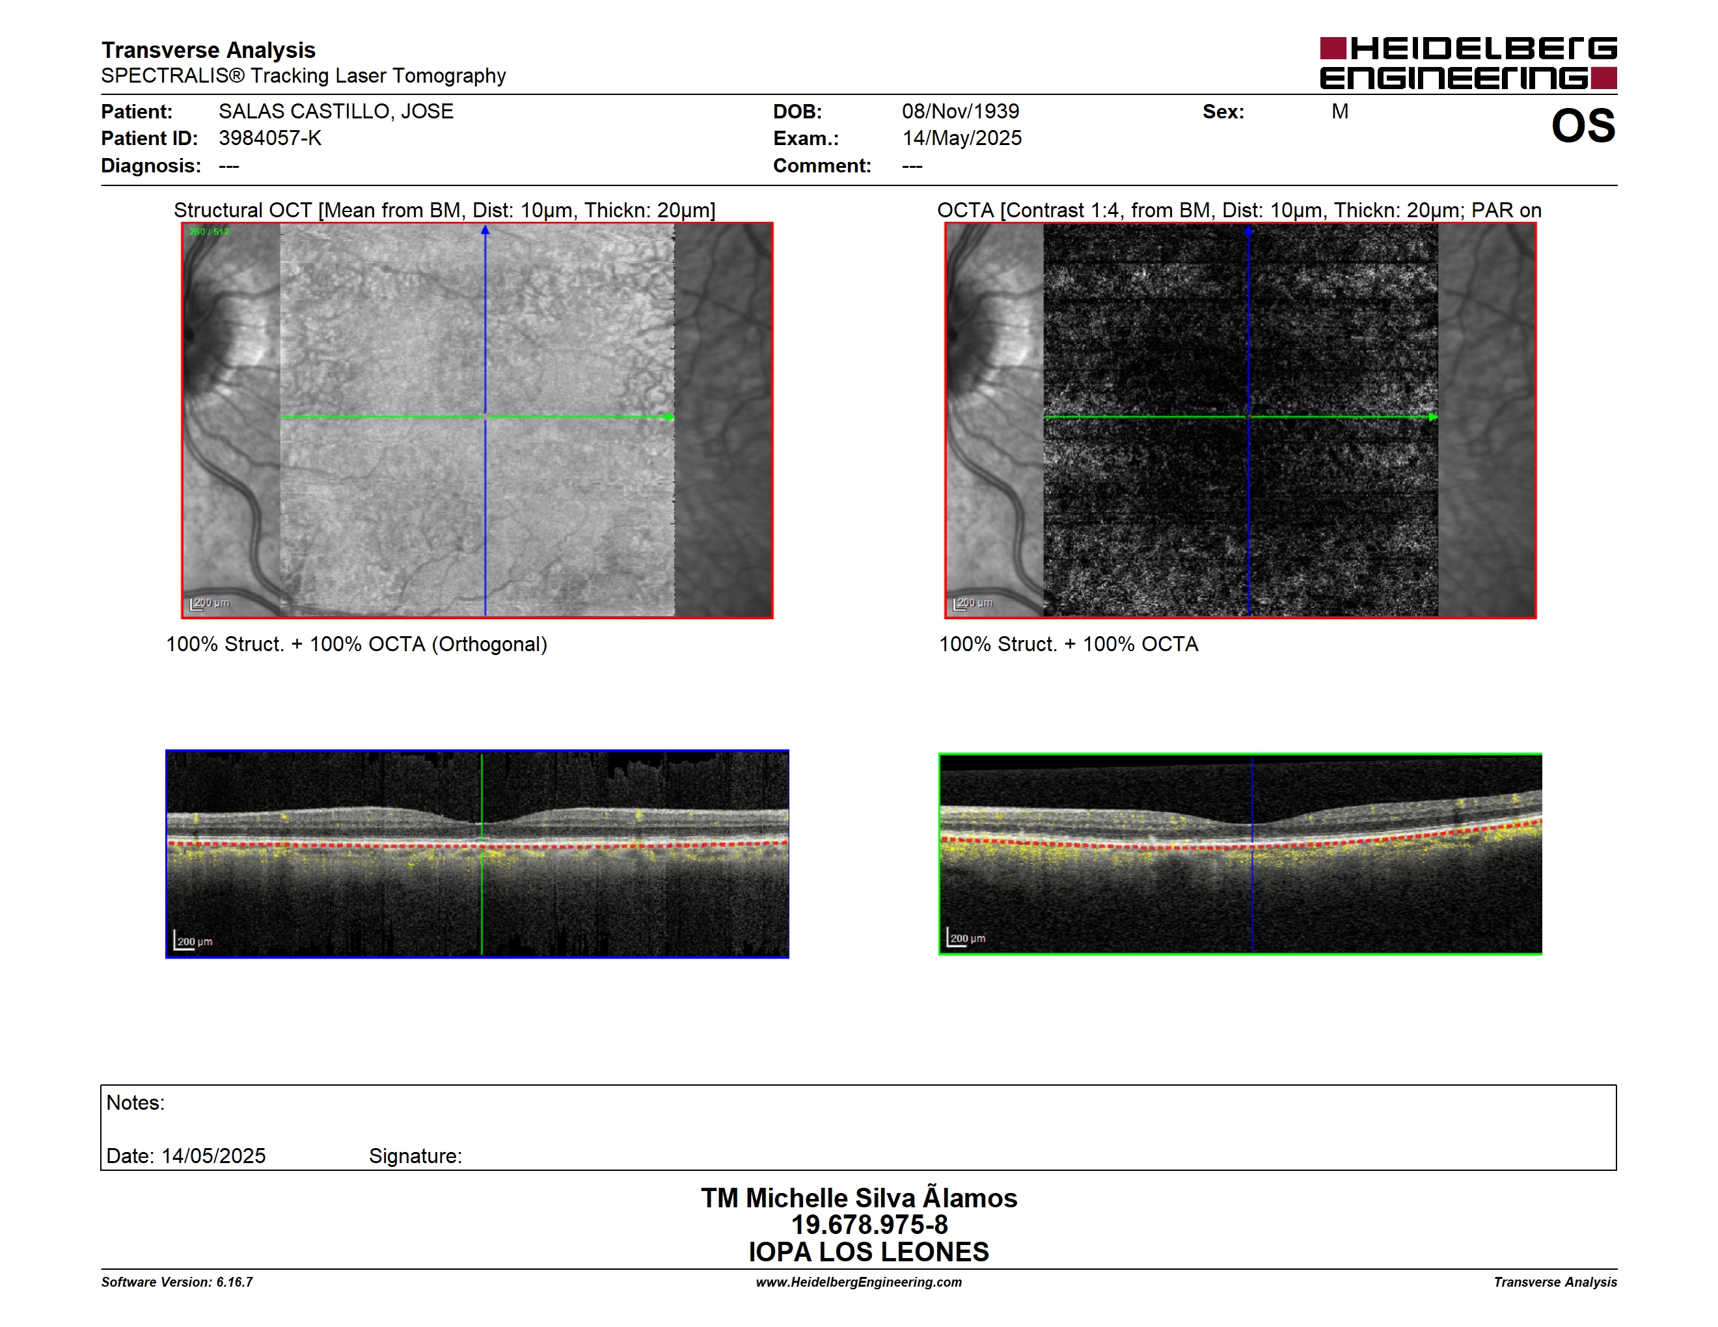Screen dimensions: 1718x1327
Task: Click the exam date 14/May/2025
Action: point(961,139)
